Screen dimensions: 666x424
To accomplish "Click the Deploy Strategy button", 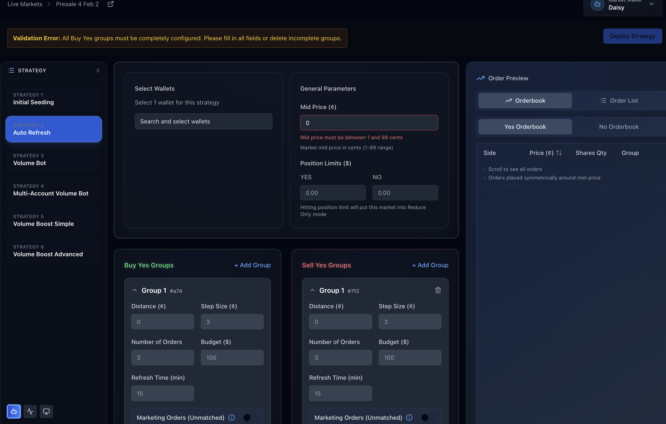I will 632,36.
